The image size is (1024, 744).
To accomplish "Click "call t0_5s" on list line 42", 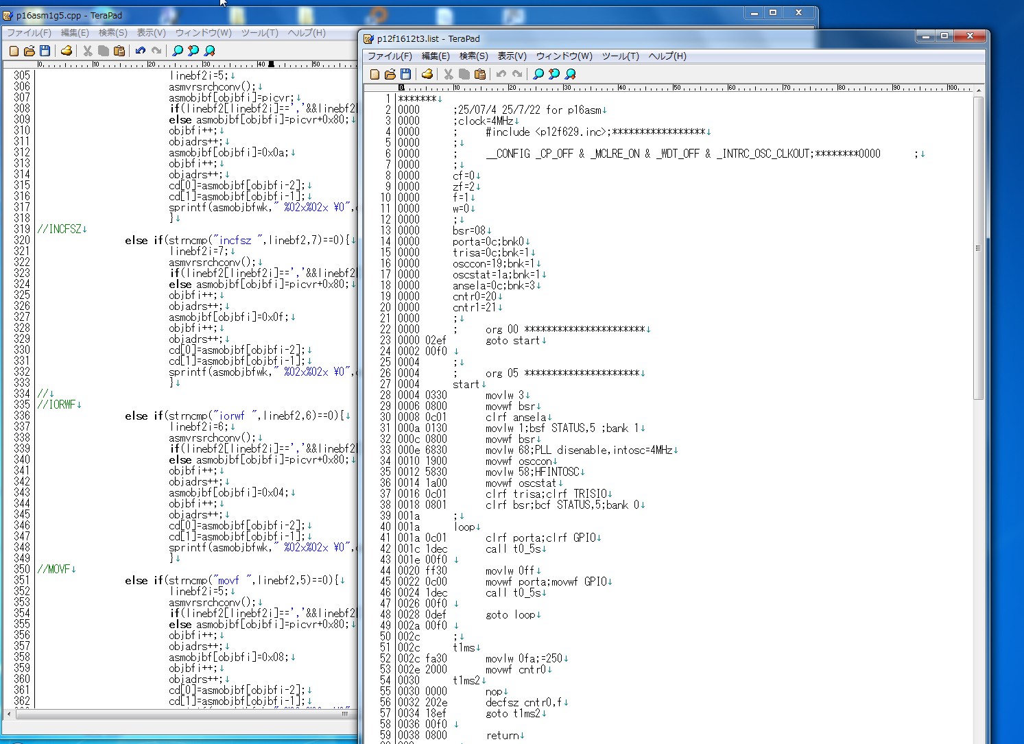I will 513,549.
